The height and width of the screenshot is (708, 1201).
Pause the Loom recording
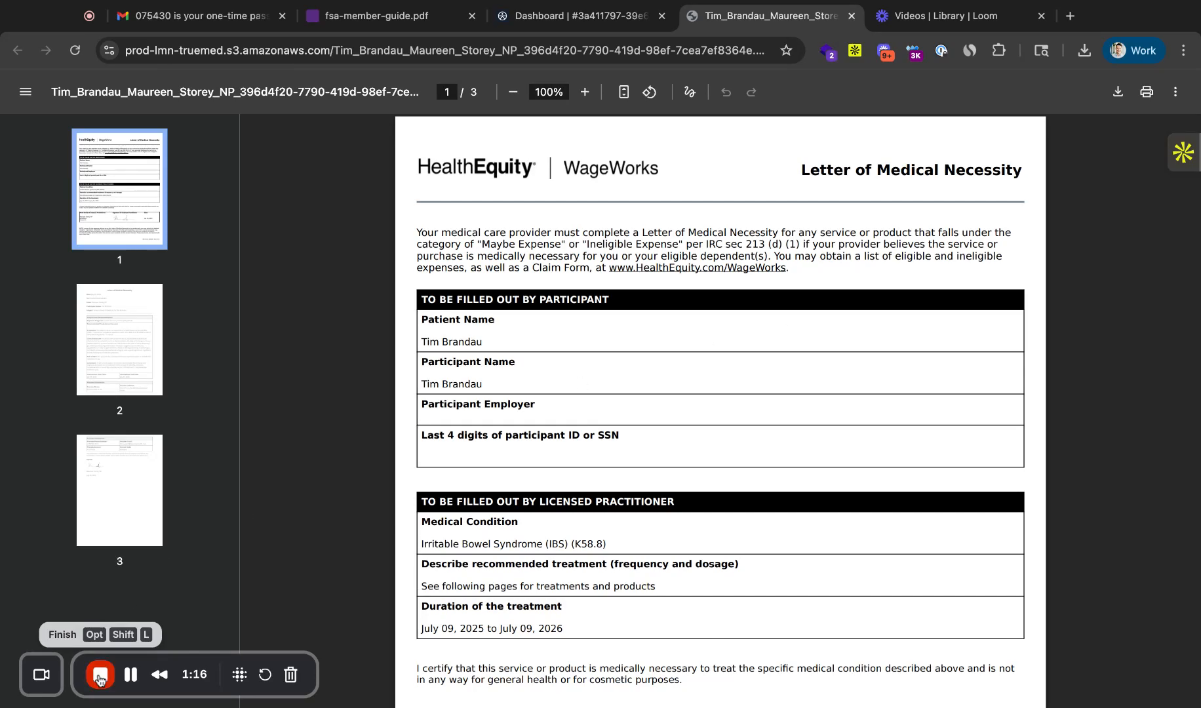point(130,675)
